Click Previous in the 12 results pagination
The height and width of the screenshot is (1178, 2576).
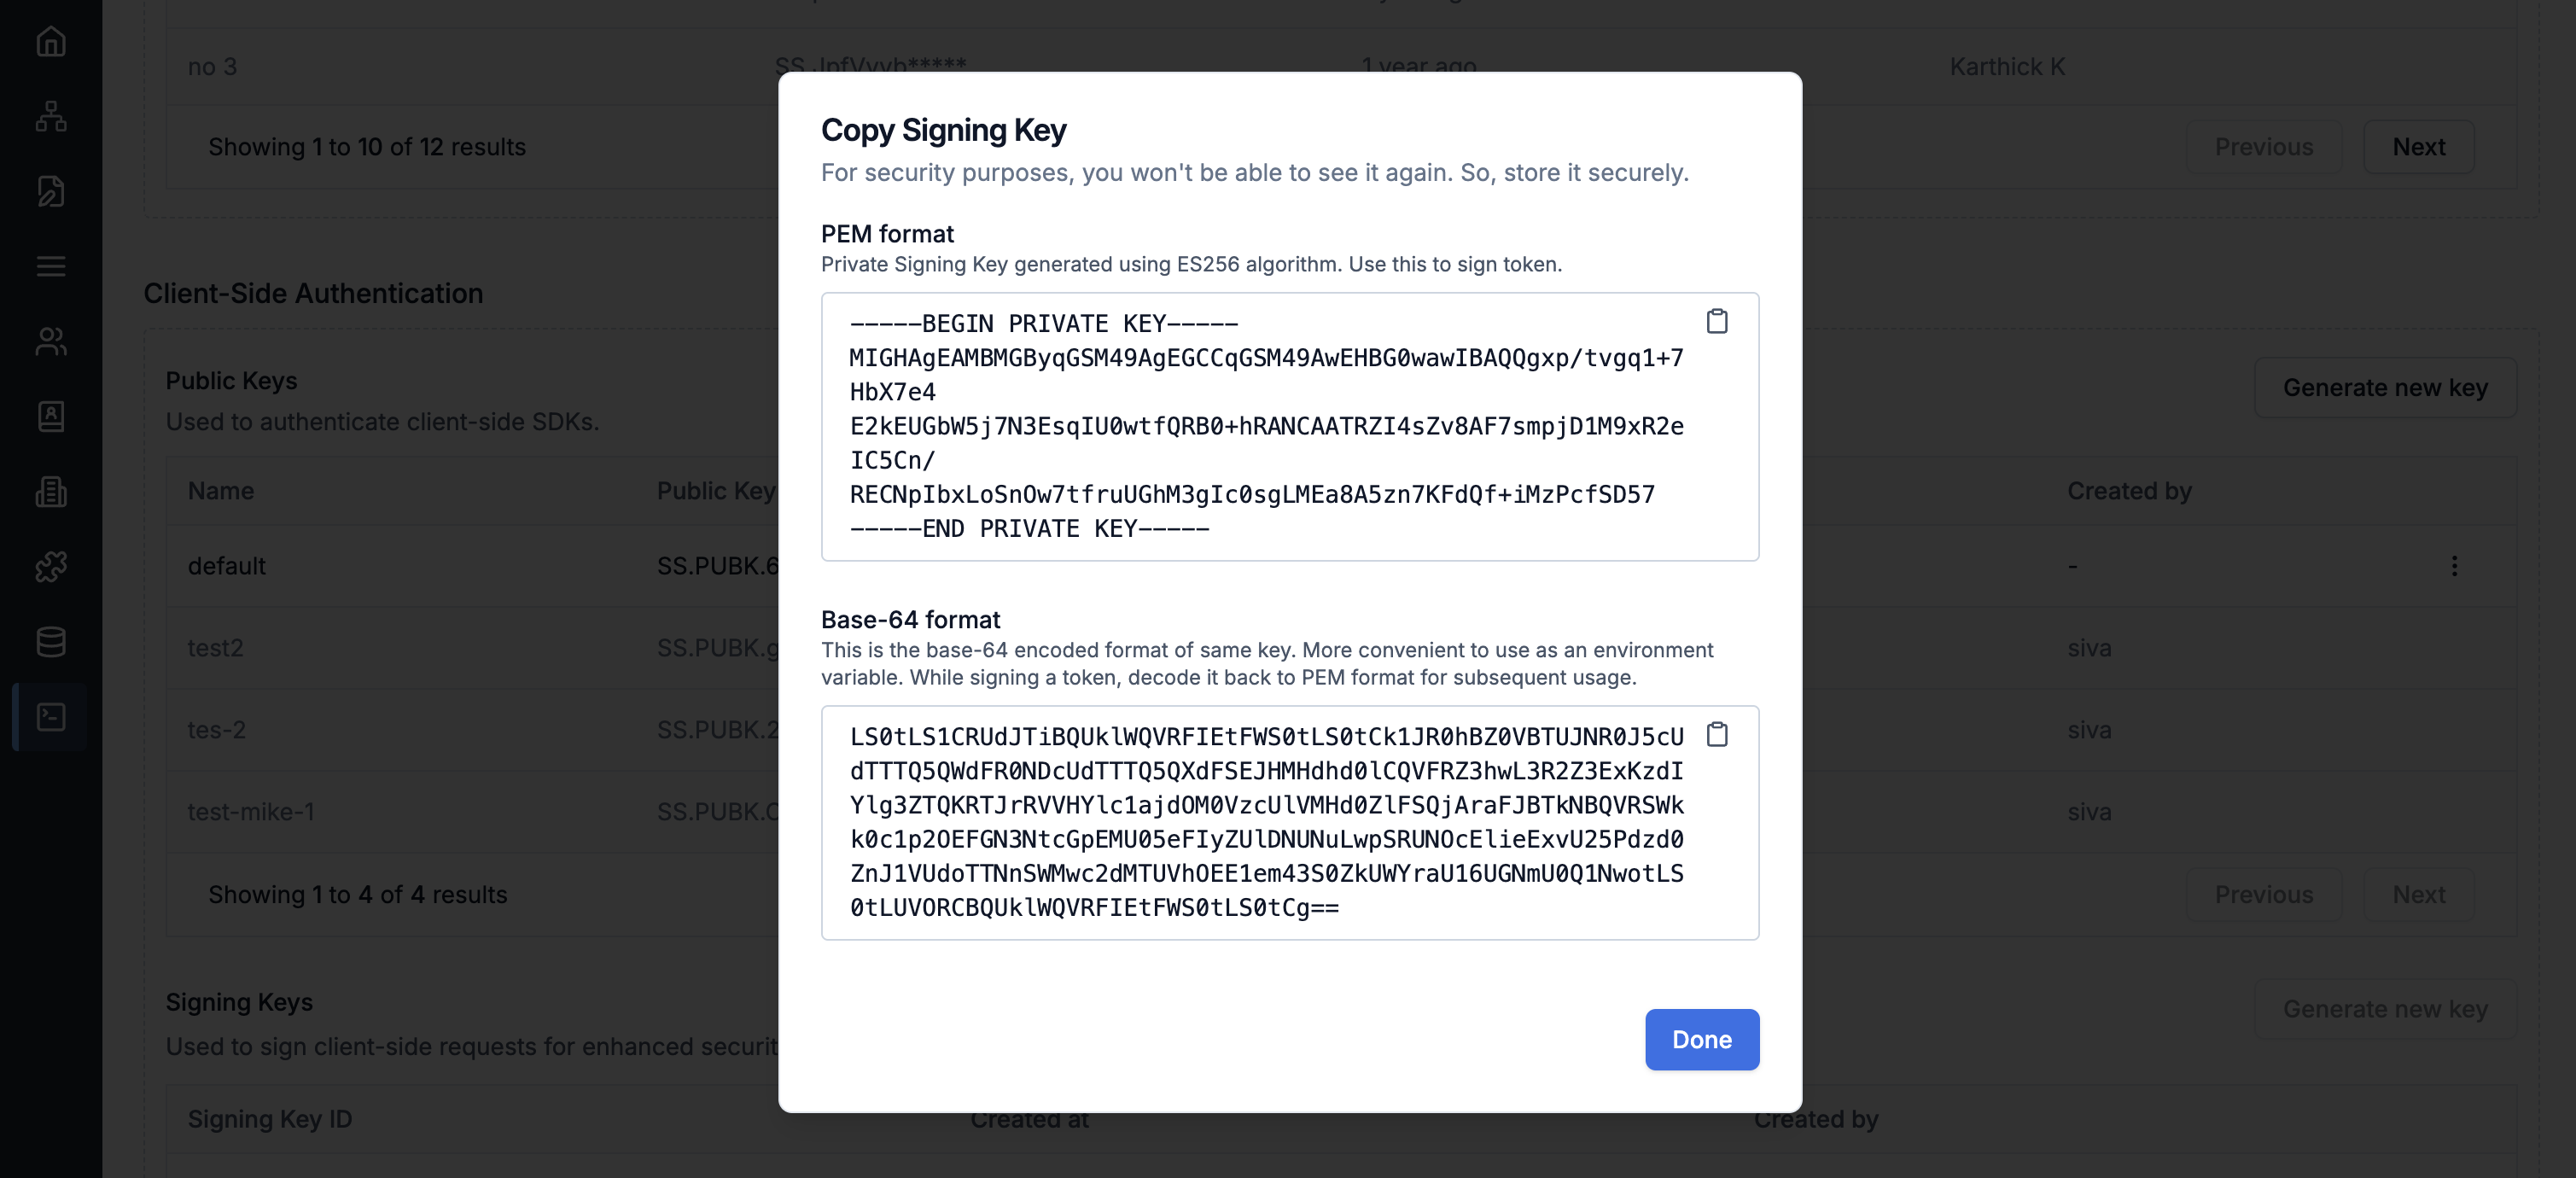tap(2263, 147)
